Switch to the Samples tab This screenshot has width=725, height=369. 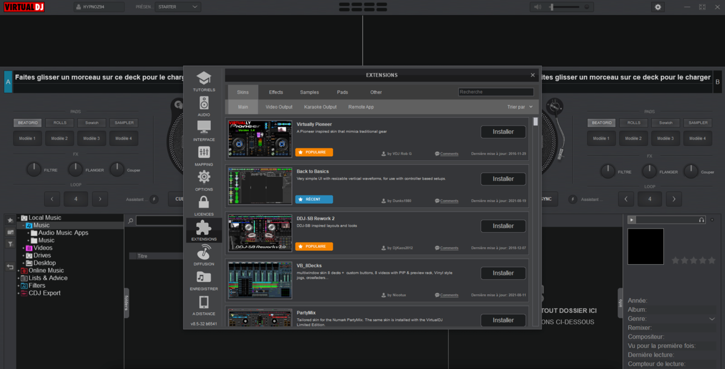(x=309, y=92)
